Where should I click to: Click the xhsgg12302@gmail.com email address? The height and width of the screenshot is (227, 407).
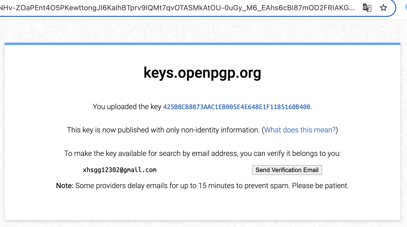[x=119, y=170]
